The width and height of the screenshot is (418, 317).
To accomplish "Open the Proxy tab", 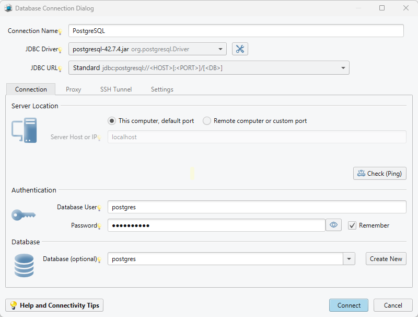I will pos(73,89).
